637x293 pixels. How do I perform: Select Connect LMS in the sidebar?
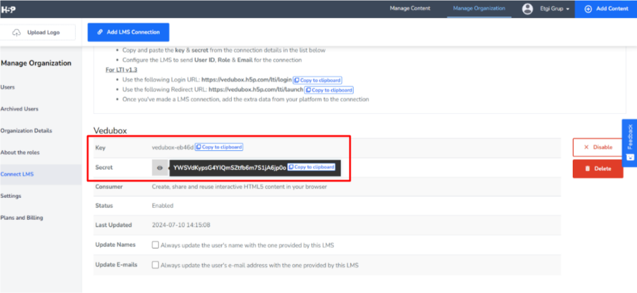click(x=17, y=174)
